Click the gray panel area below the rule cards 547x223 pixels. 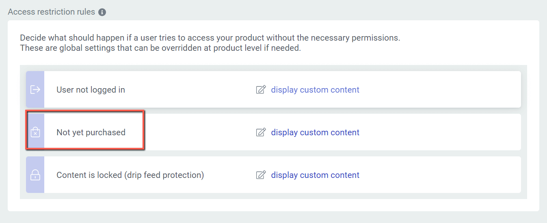click(x=273, y=196)
